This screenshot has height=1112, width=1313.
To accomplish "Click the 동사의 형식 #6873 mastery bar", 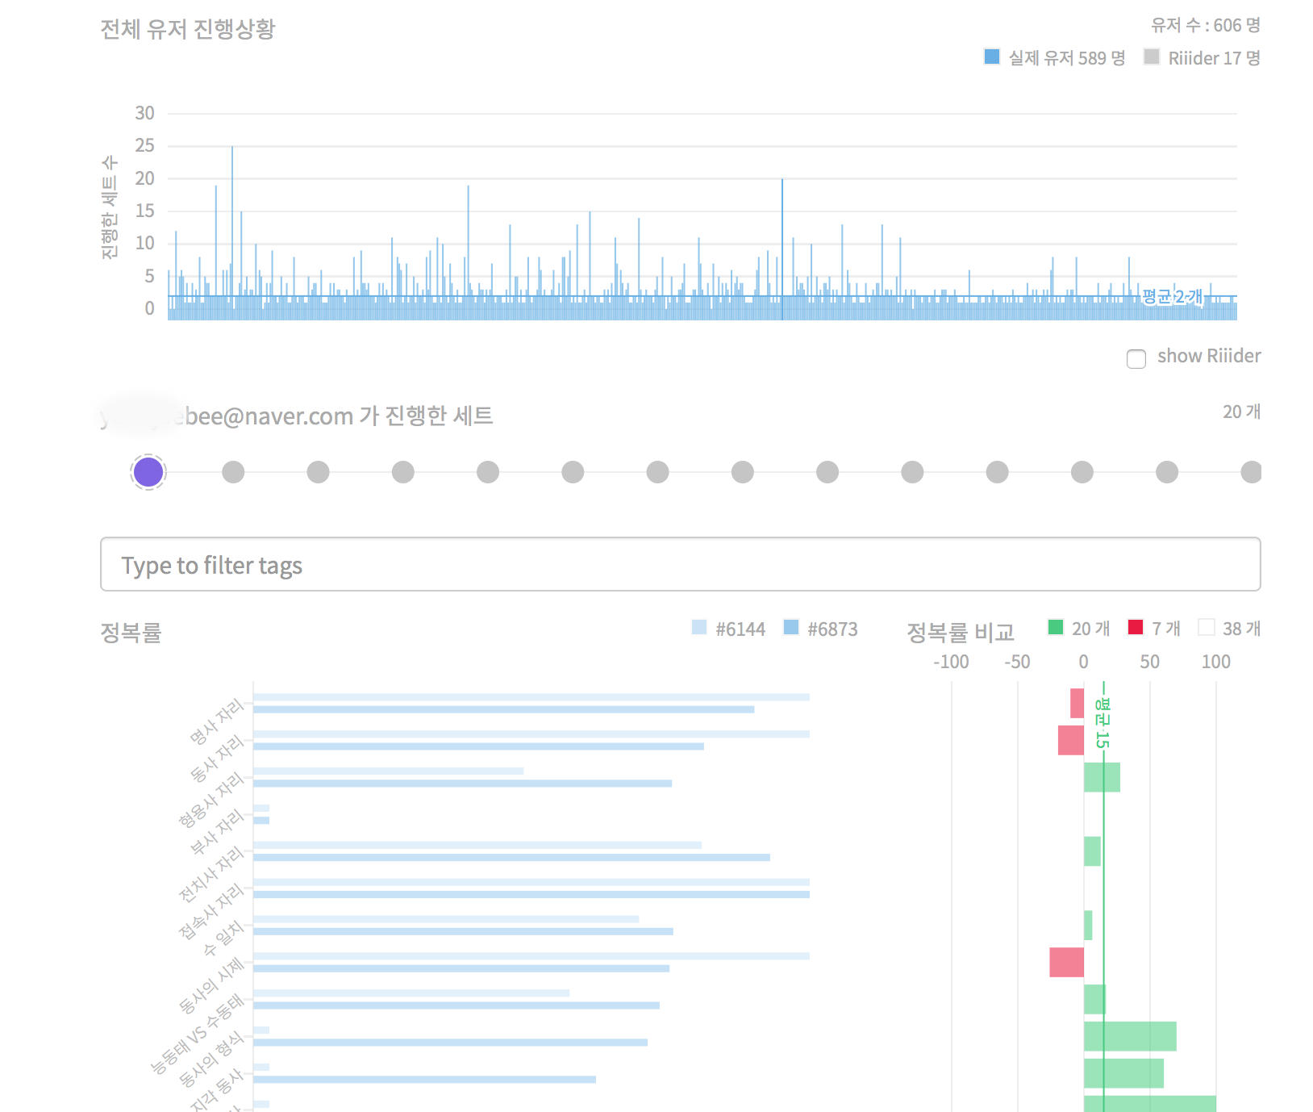I will tap(450, 1042).
